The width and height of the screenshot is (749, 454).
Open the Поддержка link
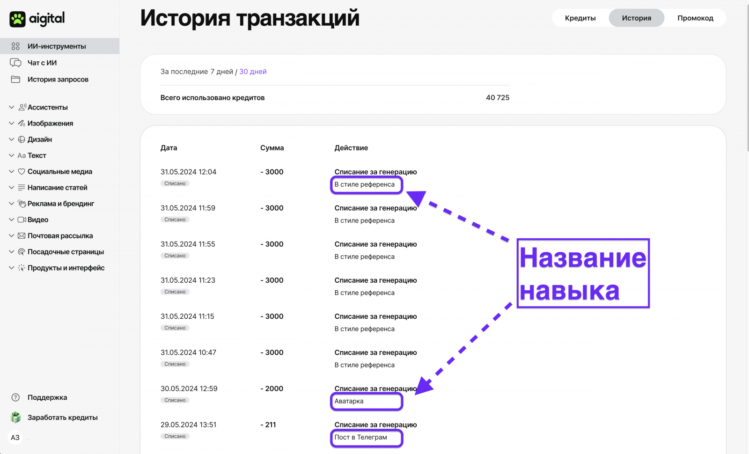[x=47, y=397]
